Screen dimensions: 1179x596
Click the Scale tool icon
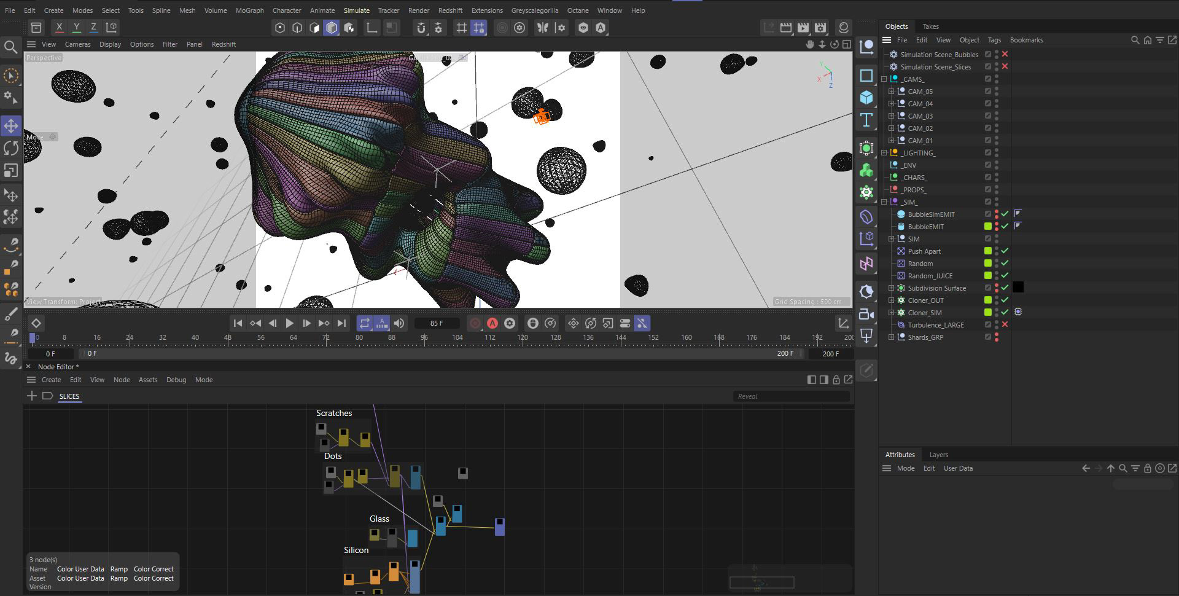tap(11, 170)
